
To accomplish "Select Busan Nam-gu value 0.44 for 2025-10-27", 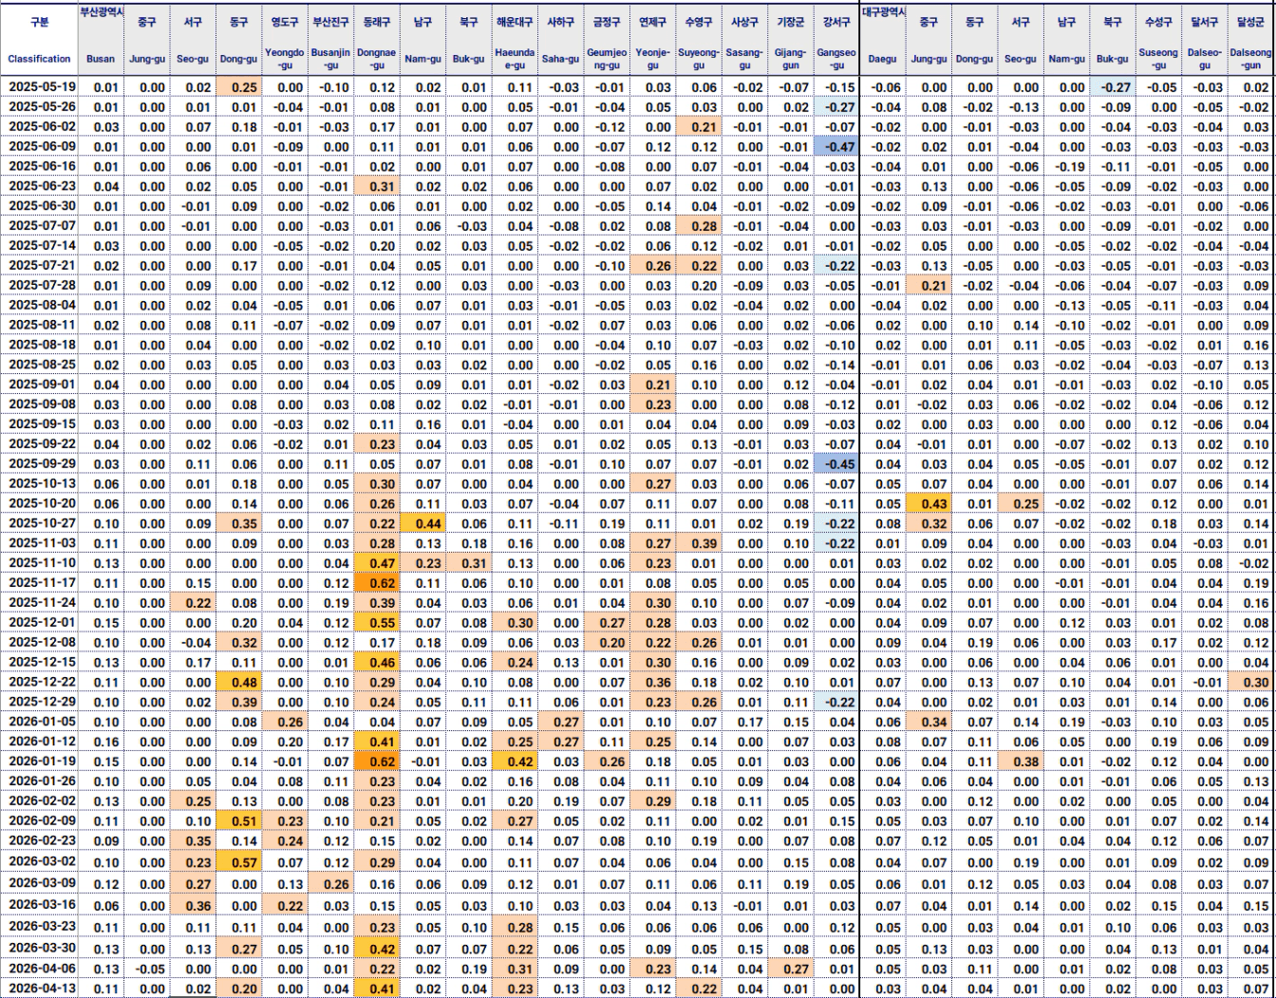I will (x=423, y=524).
